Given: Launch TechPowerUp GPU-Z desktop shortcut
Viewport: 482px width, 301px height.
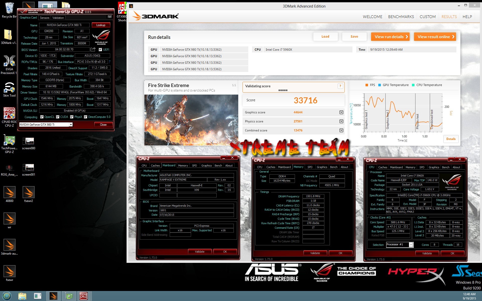Looking at the screenshot, I should point(9,144).
